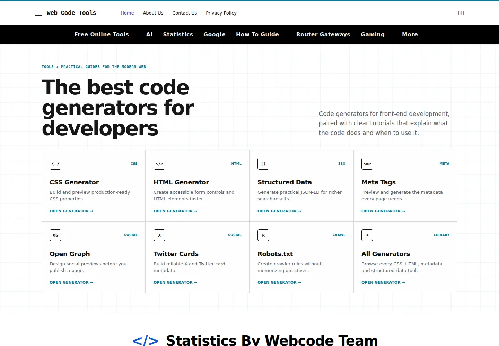Click the HTML Generator code tag icon
Image resolution: width=499 pixels, height=346 pixels.
[x=159, y=164]
